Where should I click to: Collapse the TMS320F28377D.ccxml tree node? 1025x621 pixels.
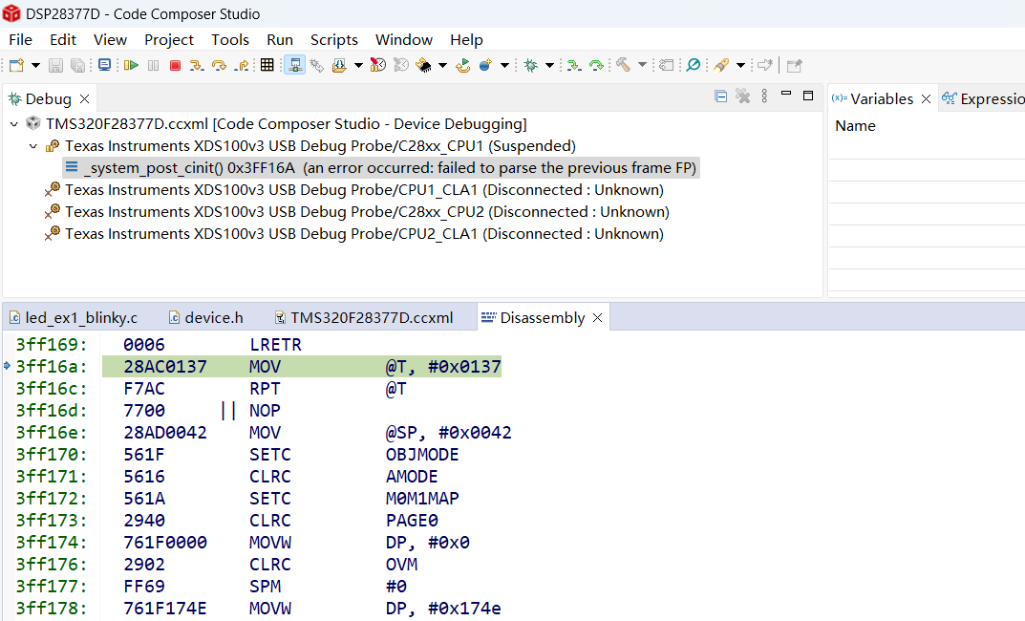[14, 124]
